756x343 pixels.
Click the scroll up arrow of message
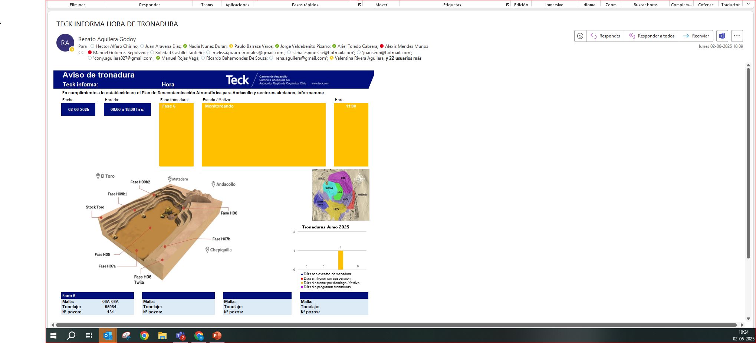tap(748, 65)
